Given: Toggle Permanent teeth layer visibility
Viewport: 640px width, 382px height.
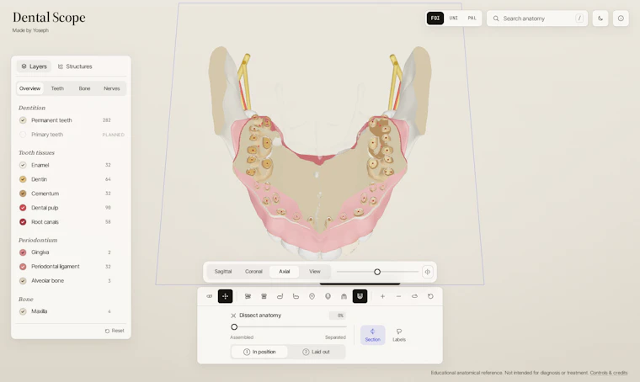Looking at the screenshot, I should tap(23, 120).
